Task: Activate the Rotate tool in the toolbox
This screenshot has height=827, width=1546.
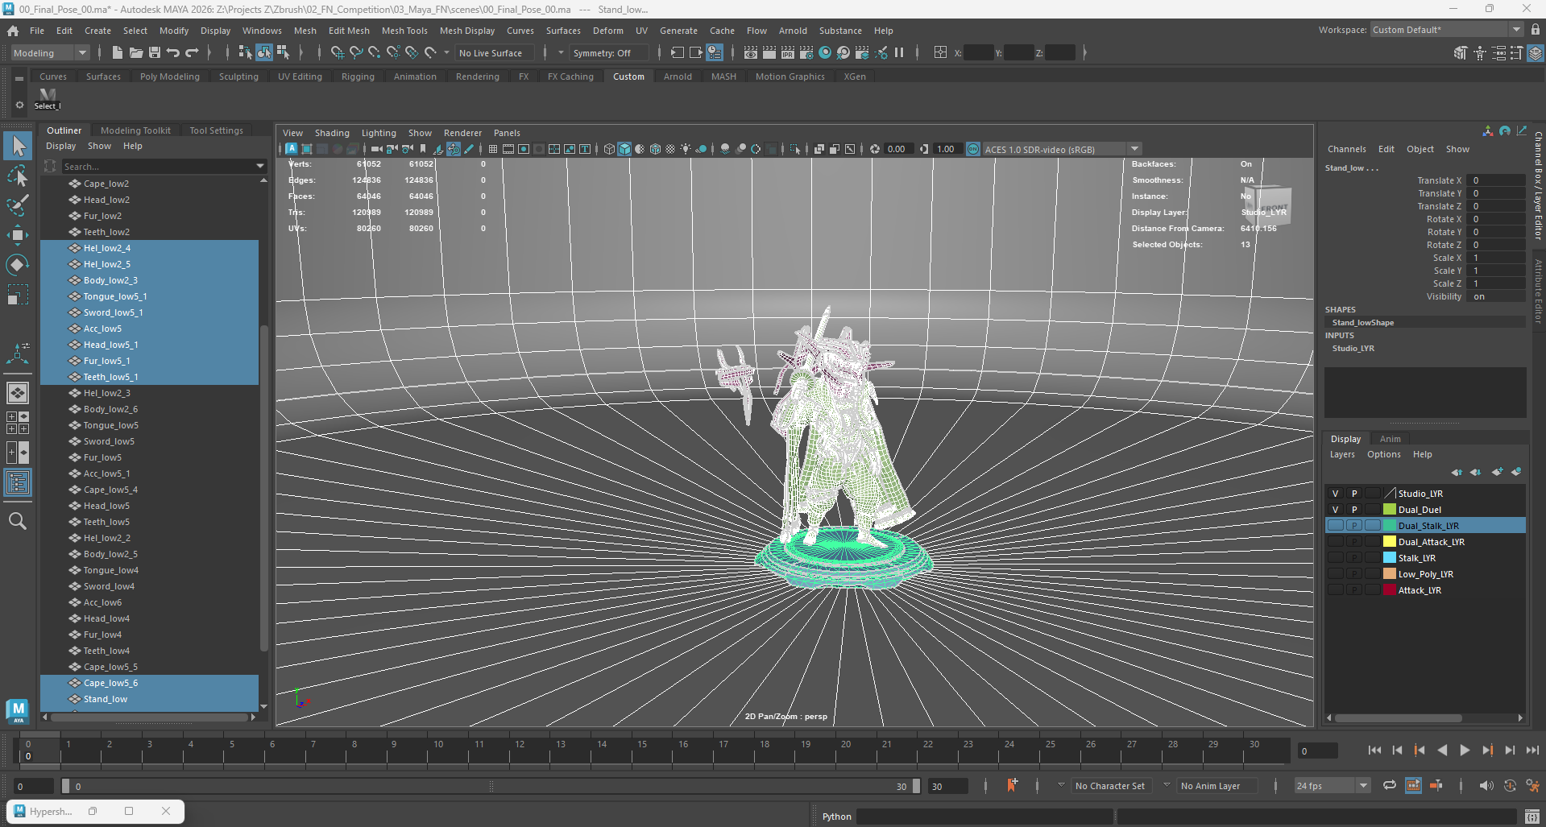Action: [18, 265]
